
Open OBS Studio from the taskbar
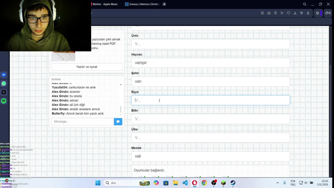pos(214,183)
